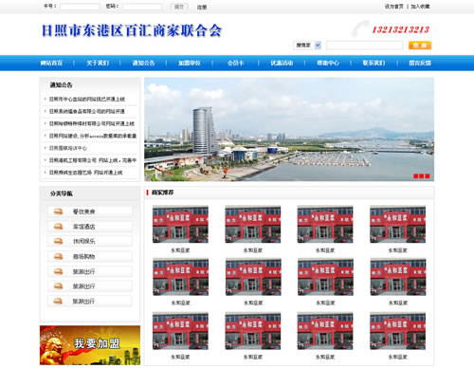474x368 pixels.
Task: Open the 注册 register link
Action: tap(202, 7)
